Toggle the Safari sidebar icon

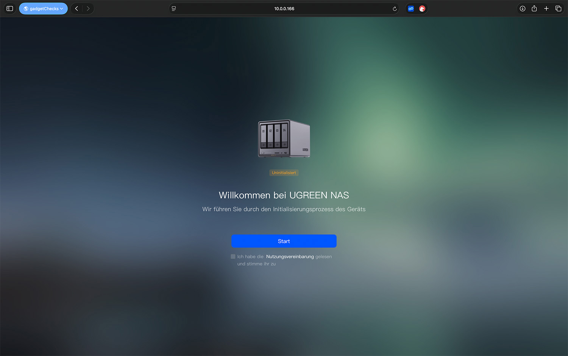pos(10,9)
